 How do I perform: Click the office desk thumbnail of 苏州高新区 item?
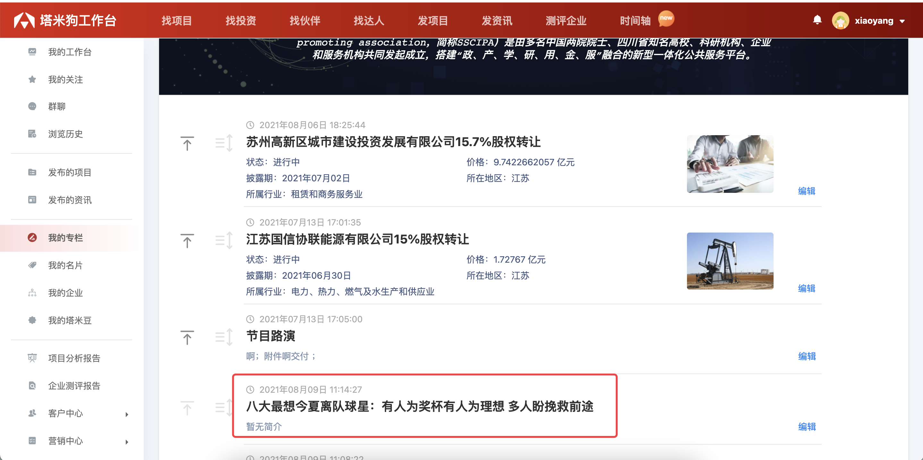(730, 164)
